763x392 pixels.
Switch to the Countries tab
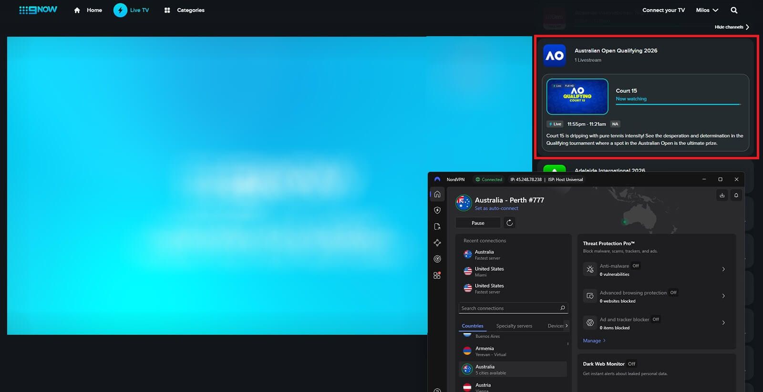[x=473, y=326]
